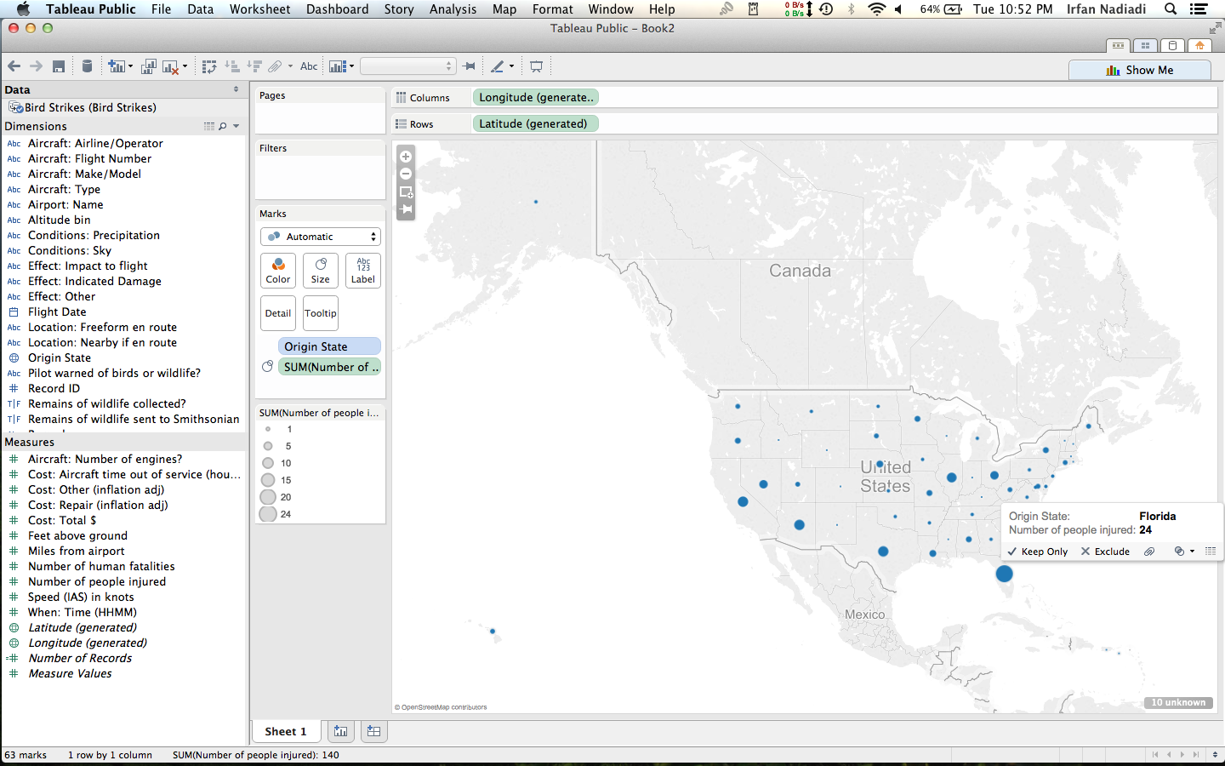Viewport: 1225px width, 766px height.
Task: Click the Abc show mark labels icon
Action: click(309, 66)
